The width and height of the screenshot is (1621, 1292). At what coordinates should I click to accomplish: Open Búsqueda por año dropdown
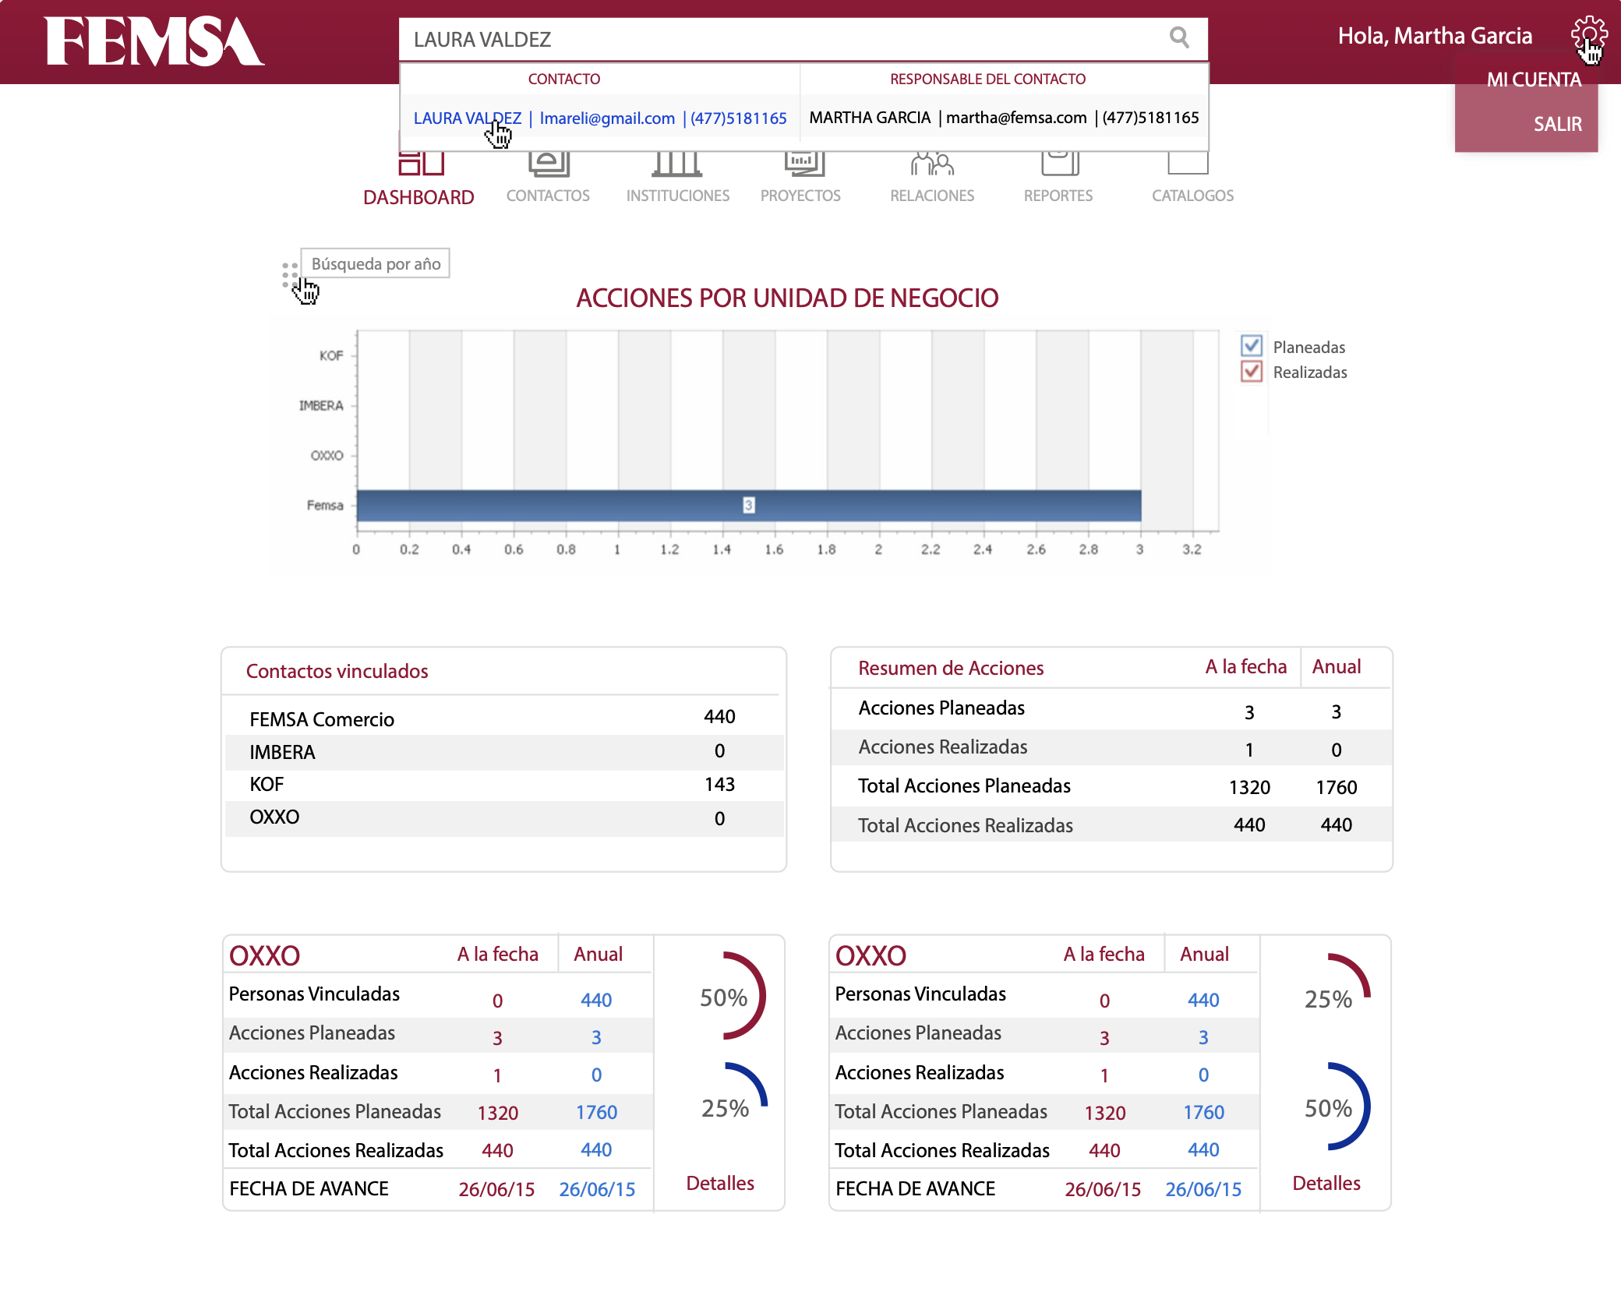click(376, 263)
